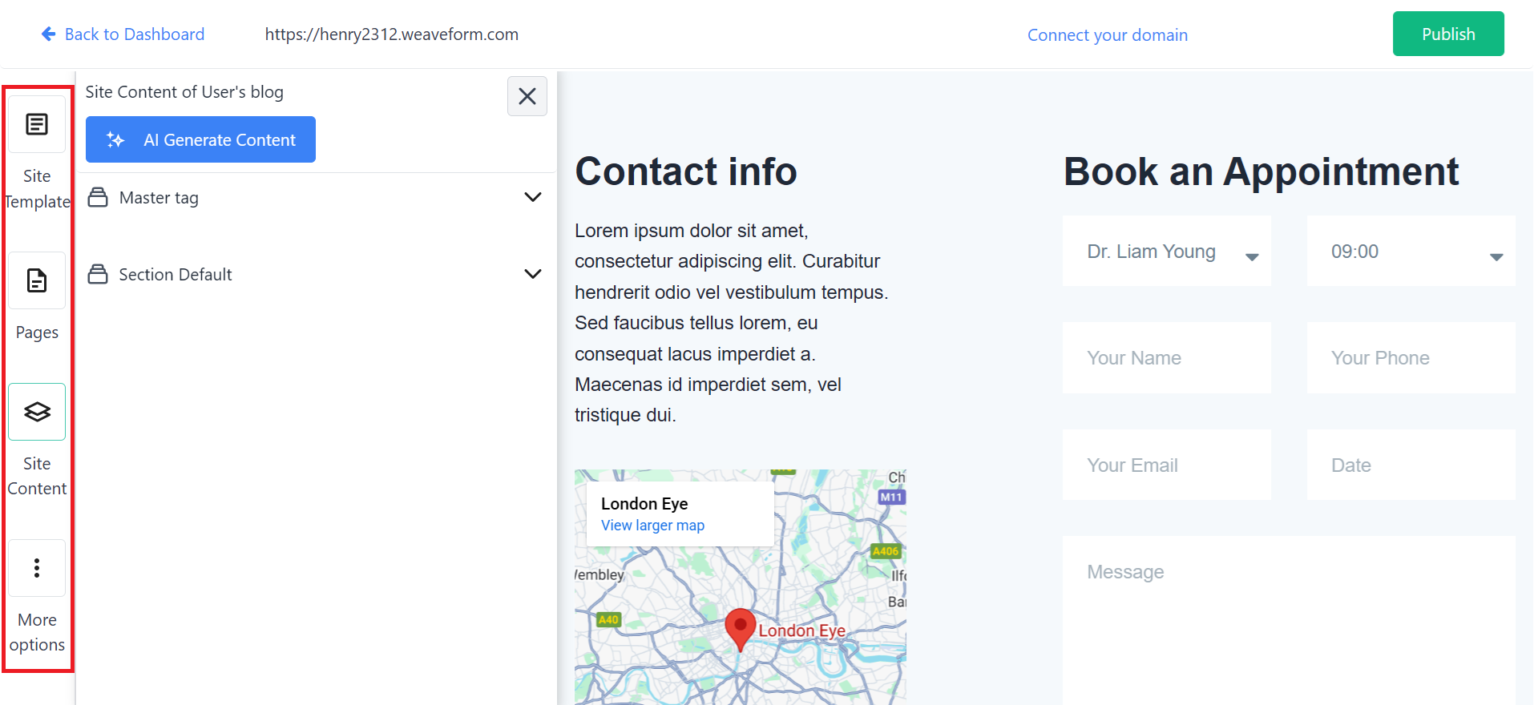
Task: Select the Site Content layers icon
Action: pos(37,412)
